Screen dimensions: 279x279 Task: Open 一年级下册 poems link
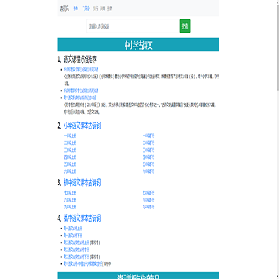click(x=149, y=136)
